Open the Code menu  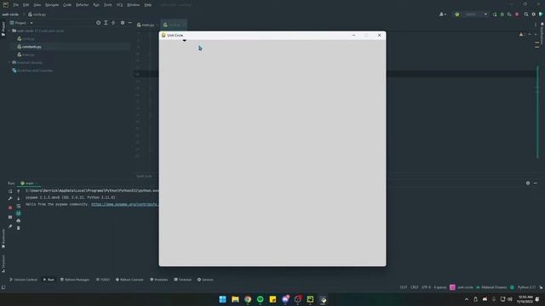click(x=67, y=5)
